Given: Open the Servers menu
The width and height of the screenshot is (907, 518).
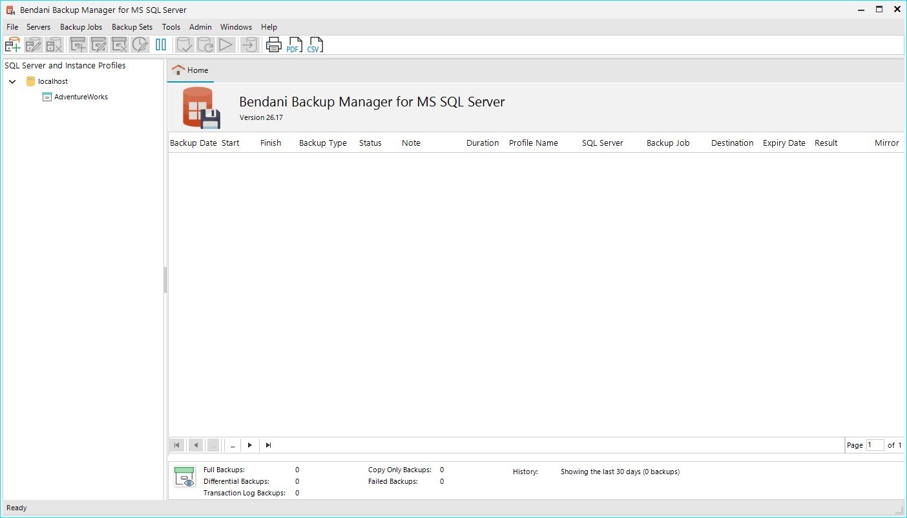Looking at the screenshot, I should tap(38, 27).
